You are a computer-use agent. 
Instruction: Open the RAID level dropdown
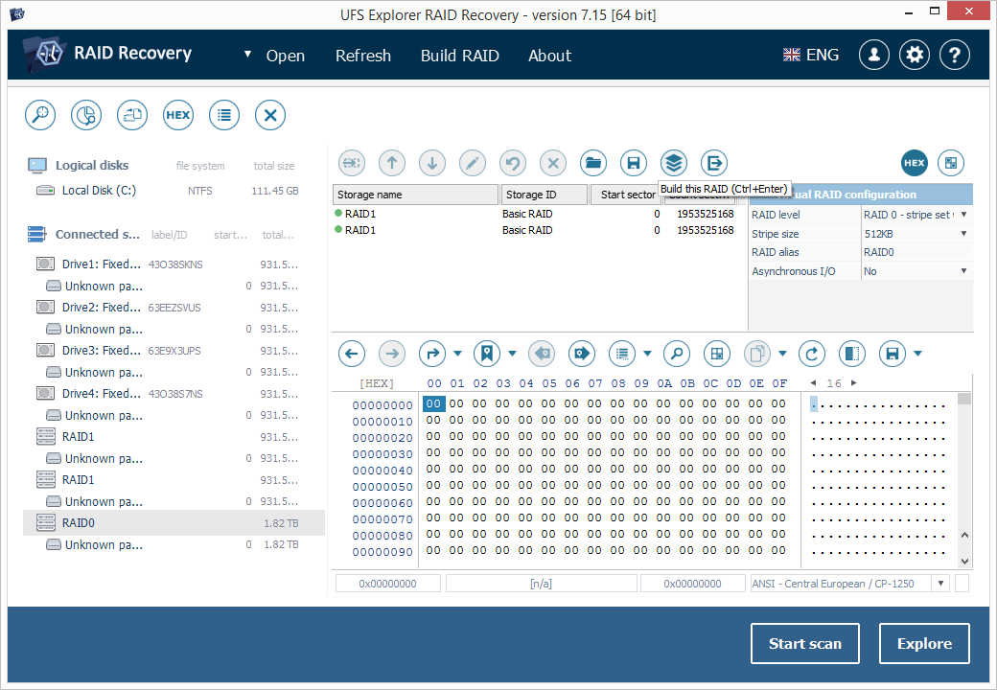(x=964, y=215)
